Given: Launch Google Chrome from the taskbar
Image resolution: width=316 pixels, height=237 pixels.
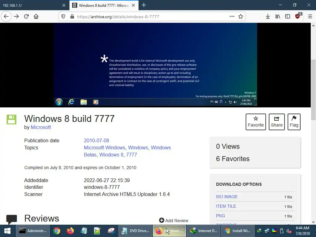Looking at the screenshot, I should pyautogui.click(x=57, y=231).
